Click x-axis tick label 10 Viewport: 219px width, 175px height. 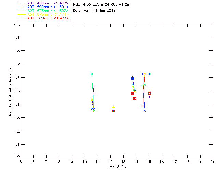click(85, 162)
